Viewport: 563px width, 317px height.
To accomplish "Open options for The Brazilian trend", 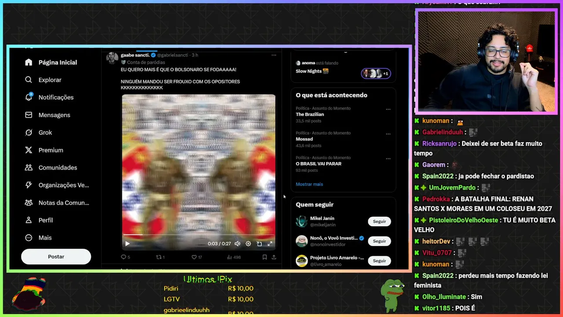I will pyautogui.click(x=388, y=109).
